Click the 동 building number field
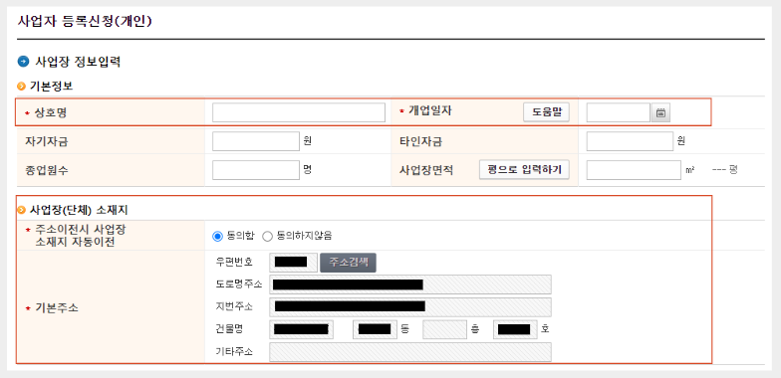 tap(375, 329)
